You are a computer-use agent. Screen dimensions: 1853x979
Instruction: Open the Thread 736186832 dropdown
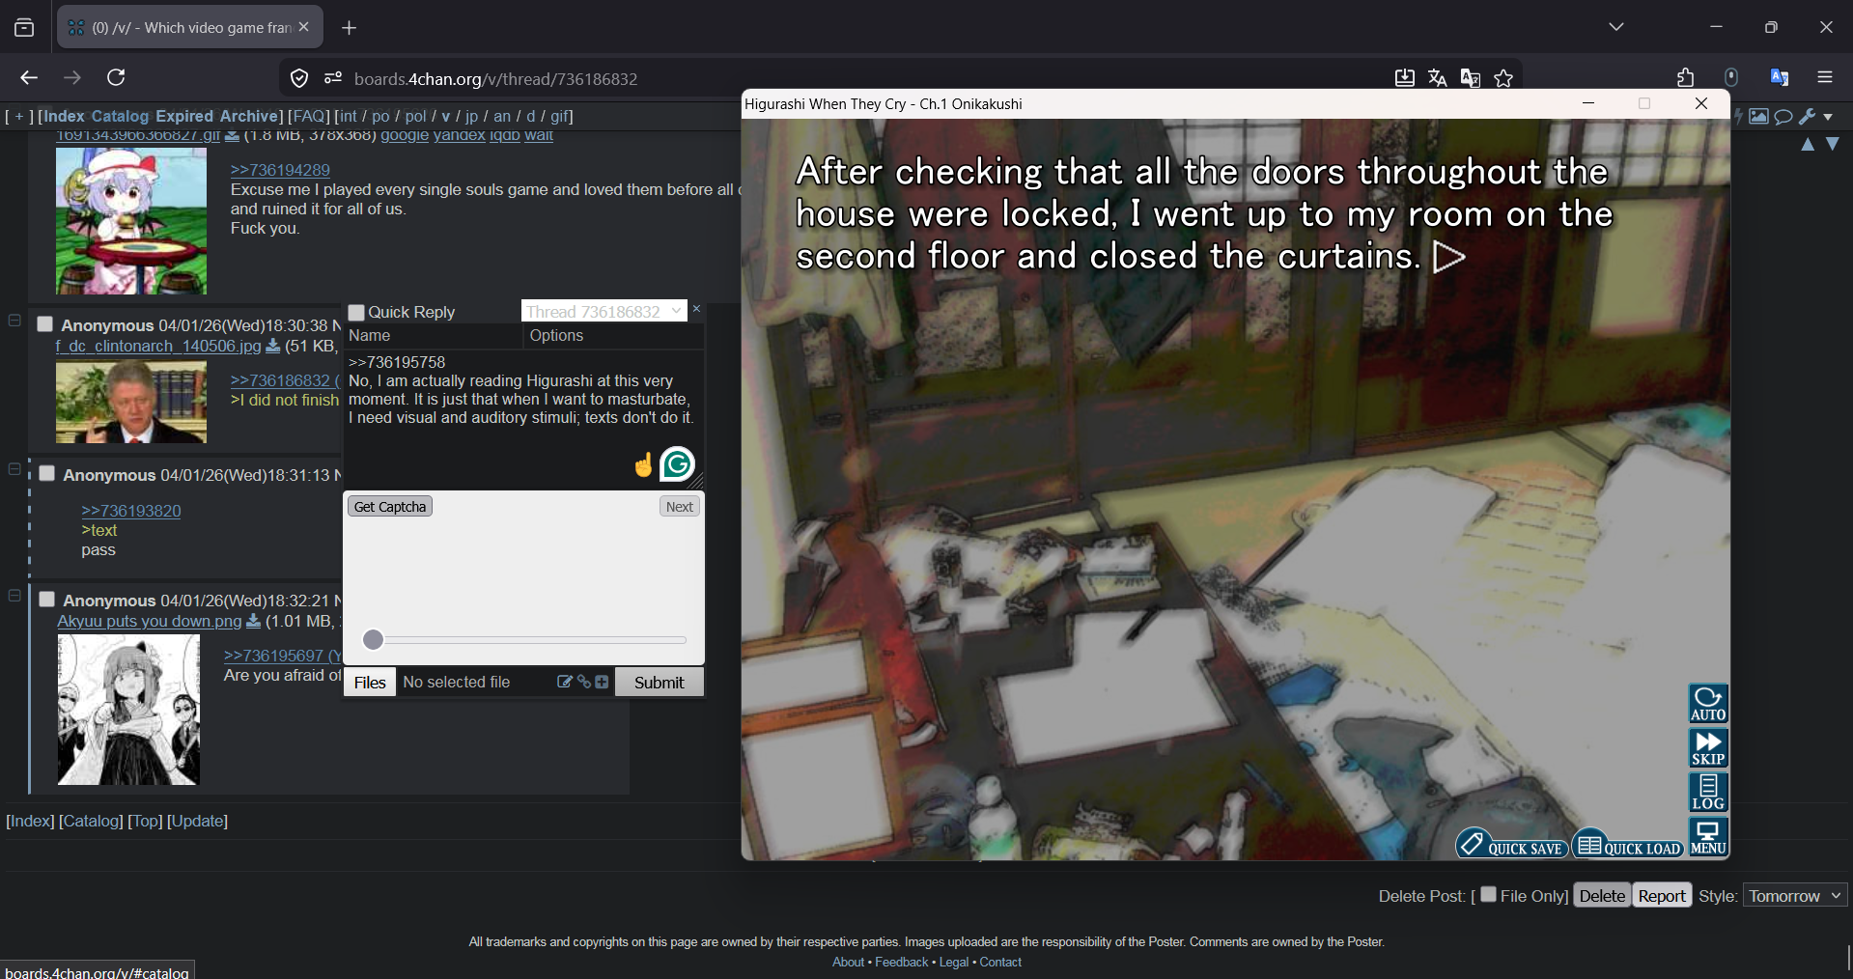click(x=604, y=311)
